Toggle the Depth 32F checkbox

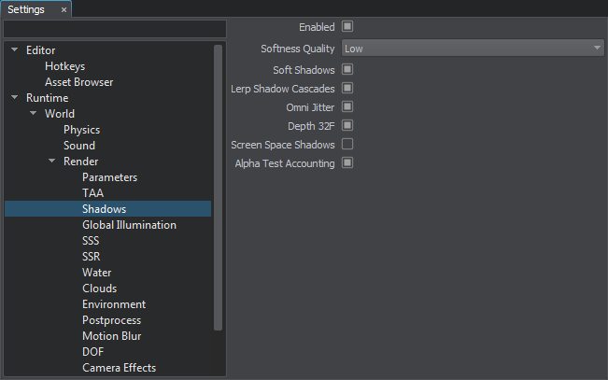pos(347,125)
